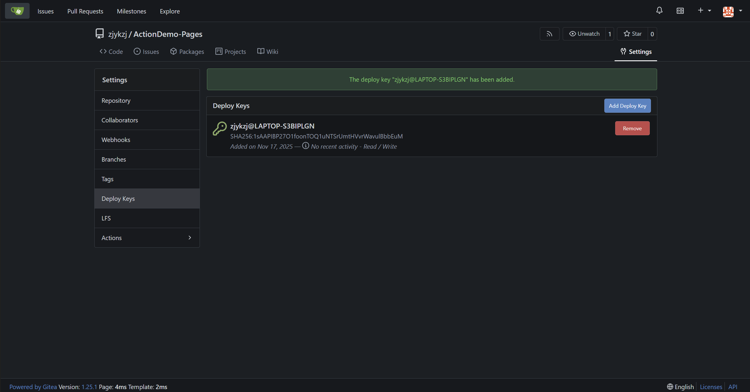This screenshot has width=750, height=392.
Task: Open the notifications bell
Action: coord(659,11)
